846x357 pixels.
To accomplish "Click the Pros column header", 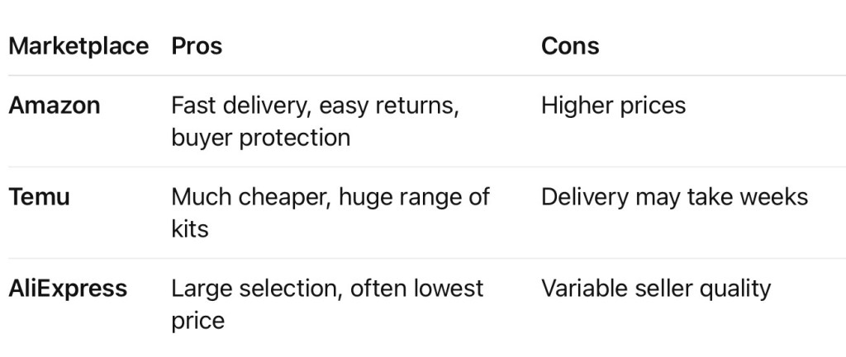I will click(197, 45).
